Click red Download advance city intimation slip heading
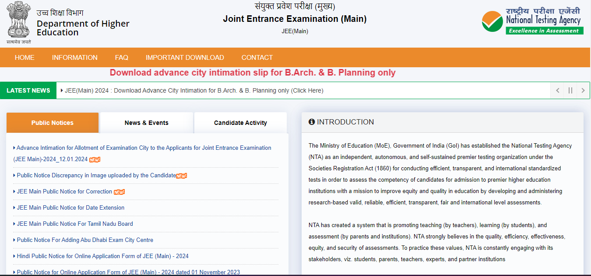The width and height of the screenshot is (591, 276). [x=253, y=73]
